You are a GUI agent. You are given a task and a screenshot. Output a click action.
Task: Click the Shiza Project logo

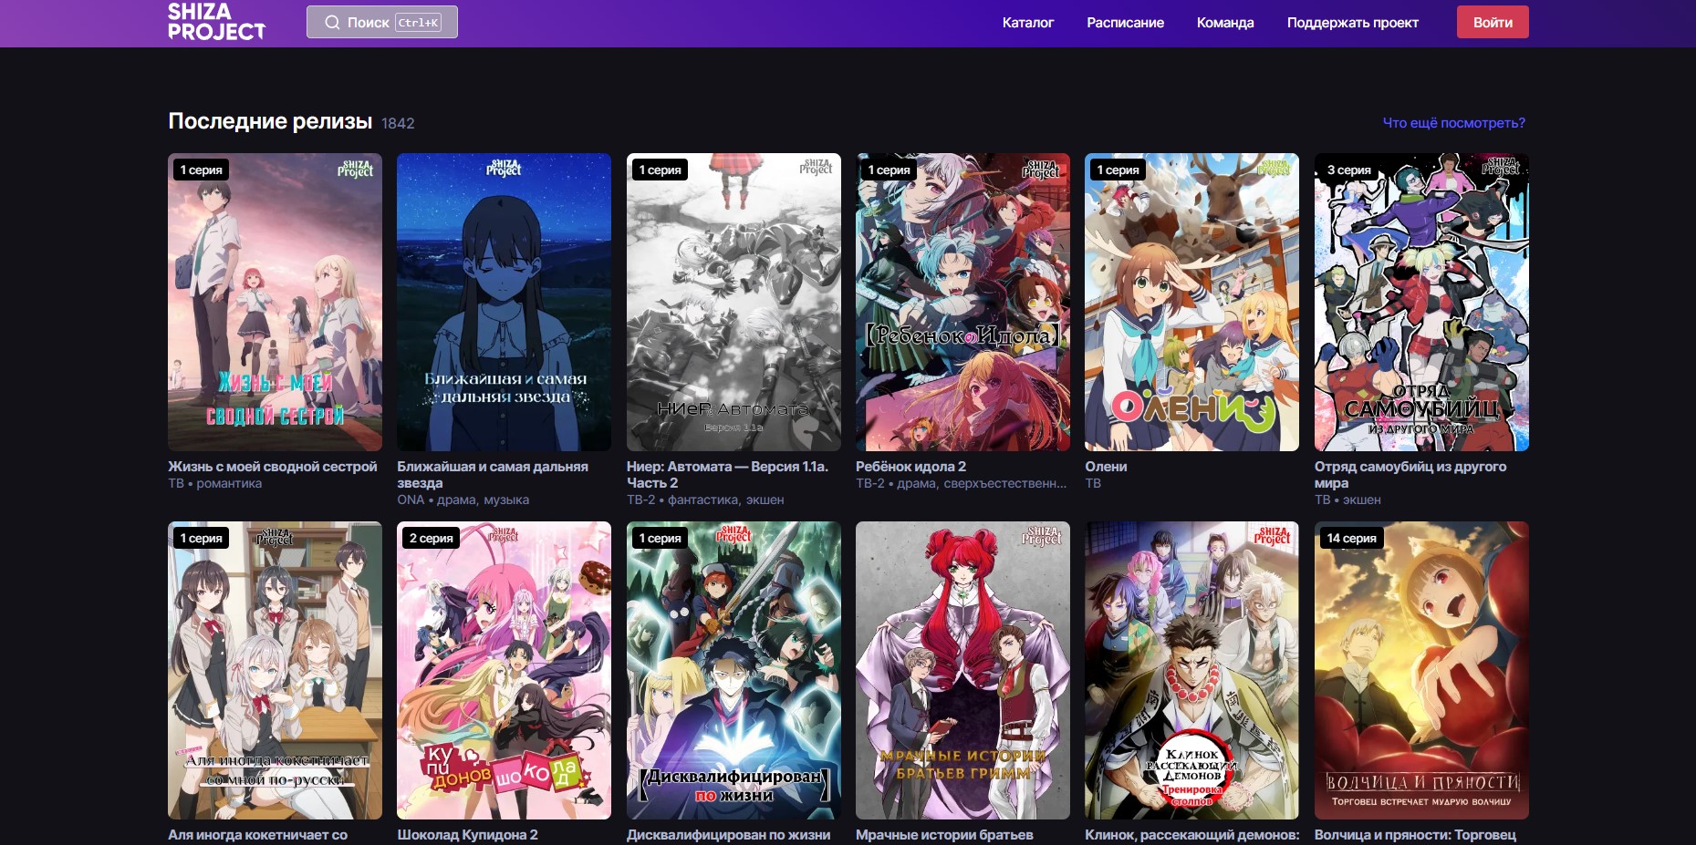pyautogui.click(x=216, y=22)
